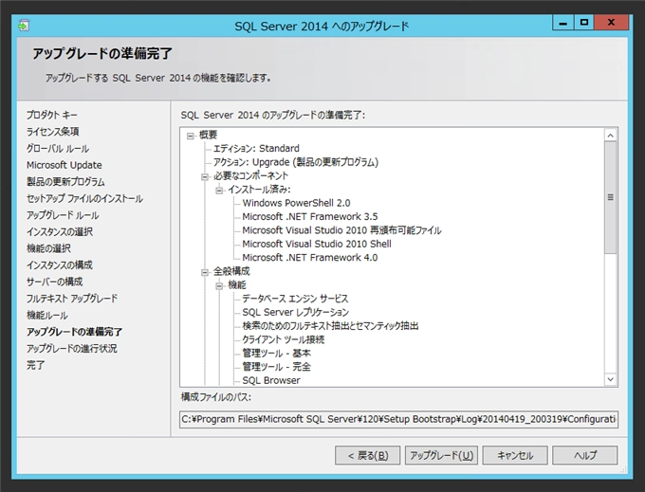
Task: Select the 製品の更新プログラム step
Action: pyautogui.click(x=65, y=182)
